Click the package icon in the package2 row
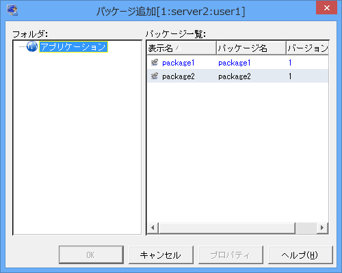The height and width of the screenshot is (273, 342). [155, 76]
